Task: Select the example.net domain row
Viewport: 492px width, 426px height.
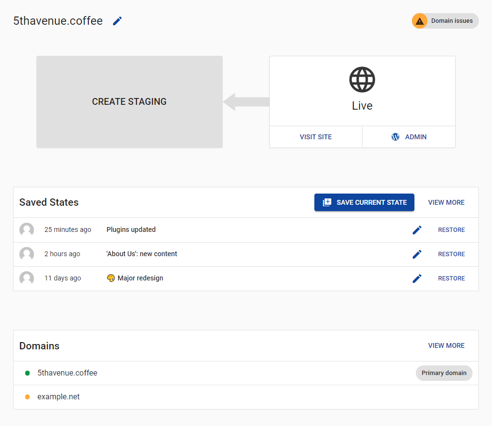Action: 59,397
